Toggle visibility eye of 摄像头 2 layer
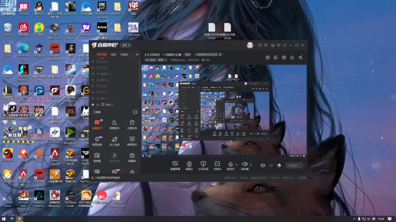Screen dimensions: 396x222 click(93, 74)
